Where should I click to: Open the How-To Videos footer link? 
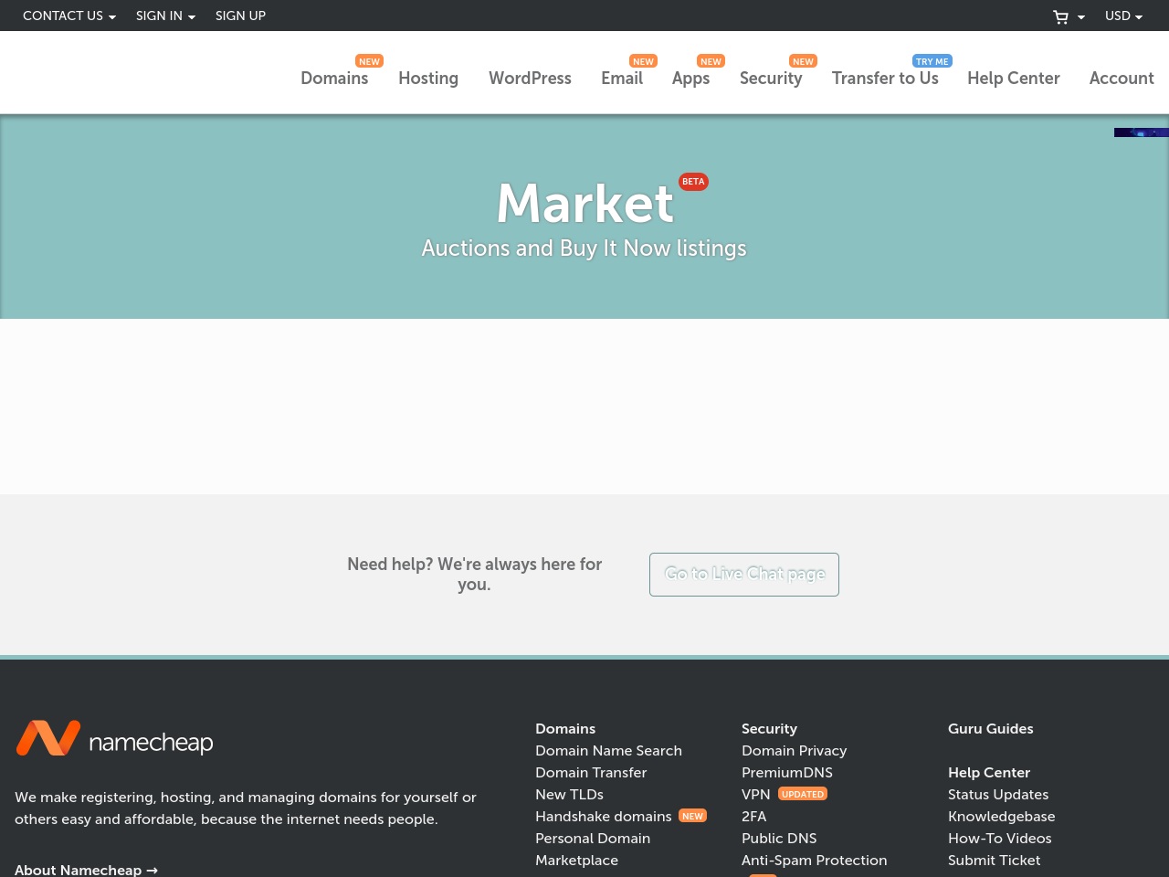(1000, 839)
